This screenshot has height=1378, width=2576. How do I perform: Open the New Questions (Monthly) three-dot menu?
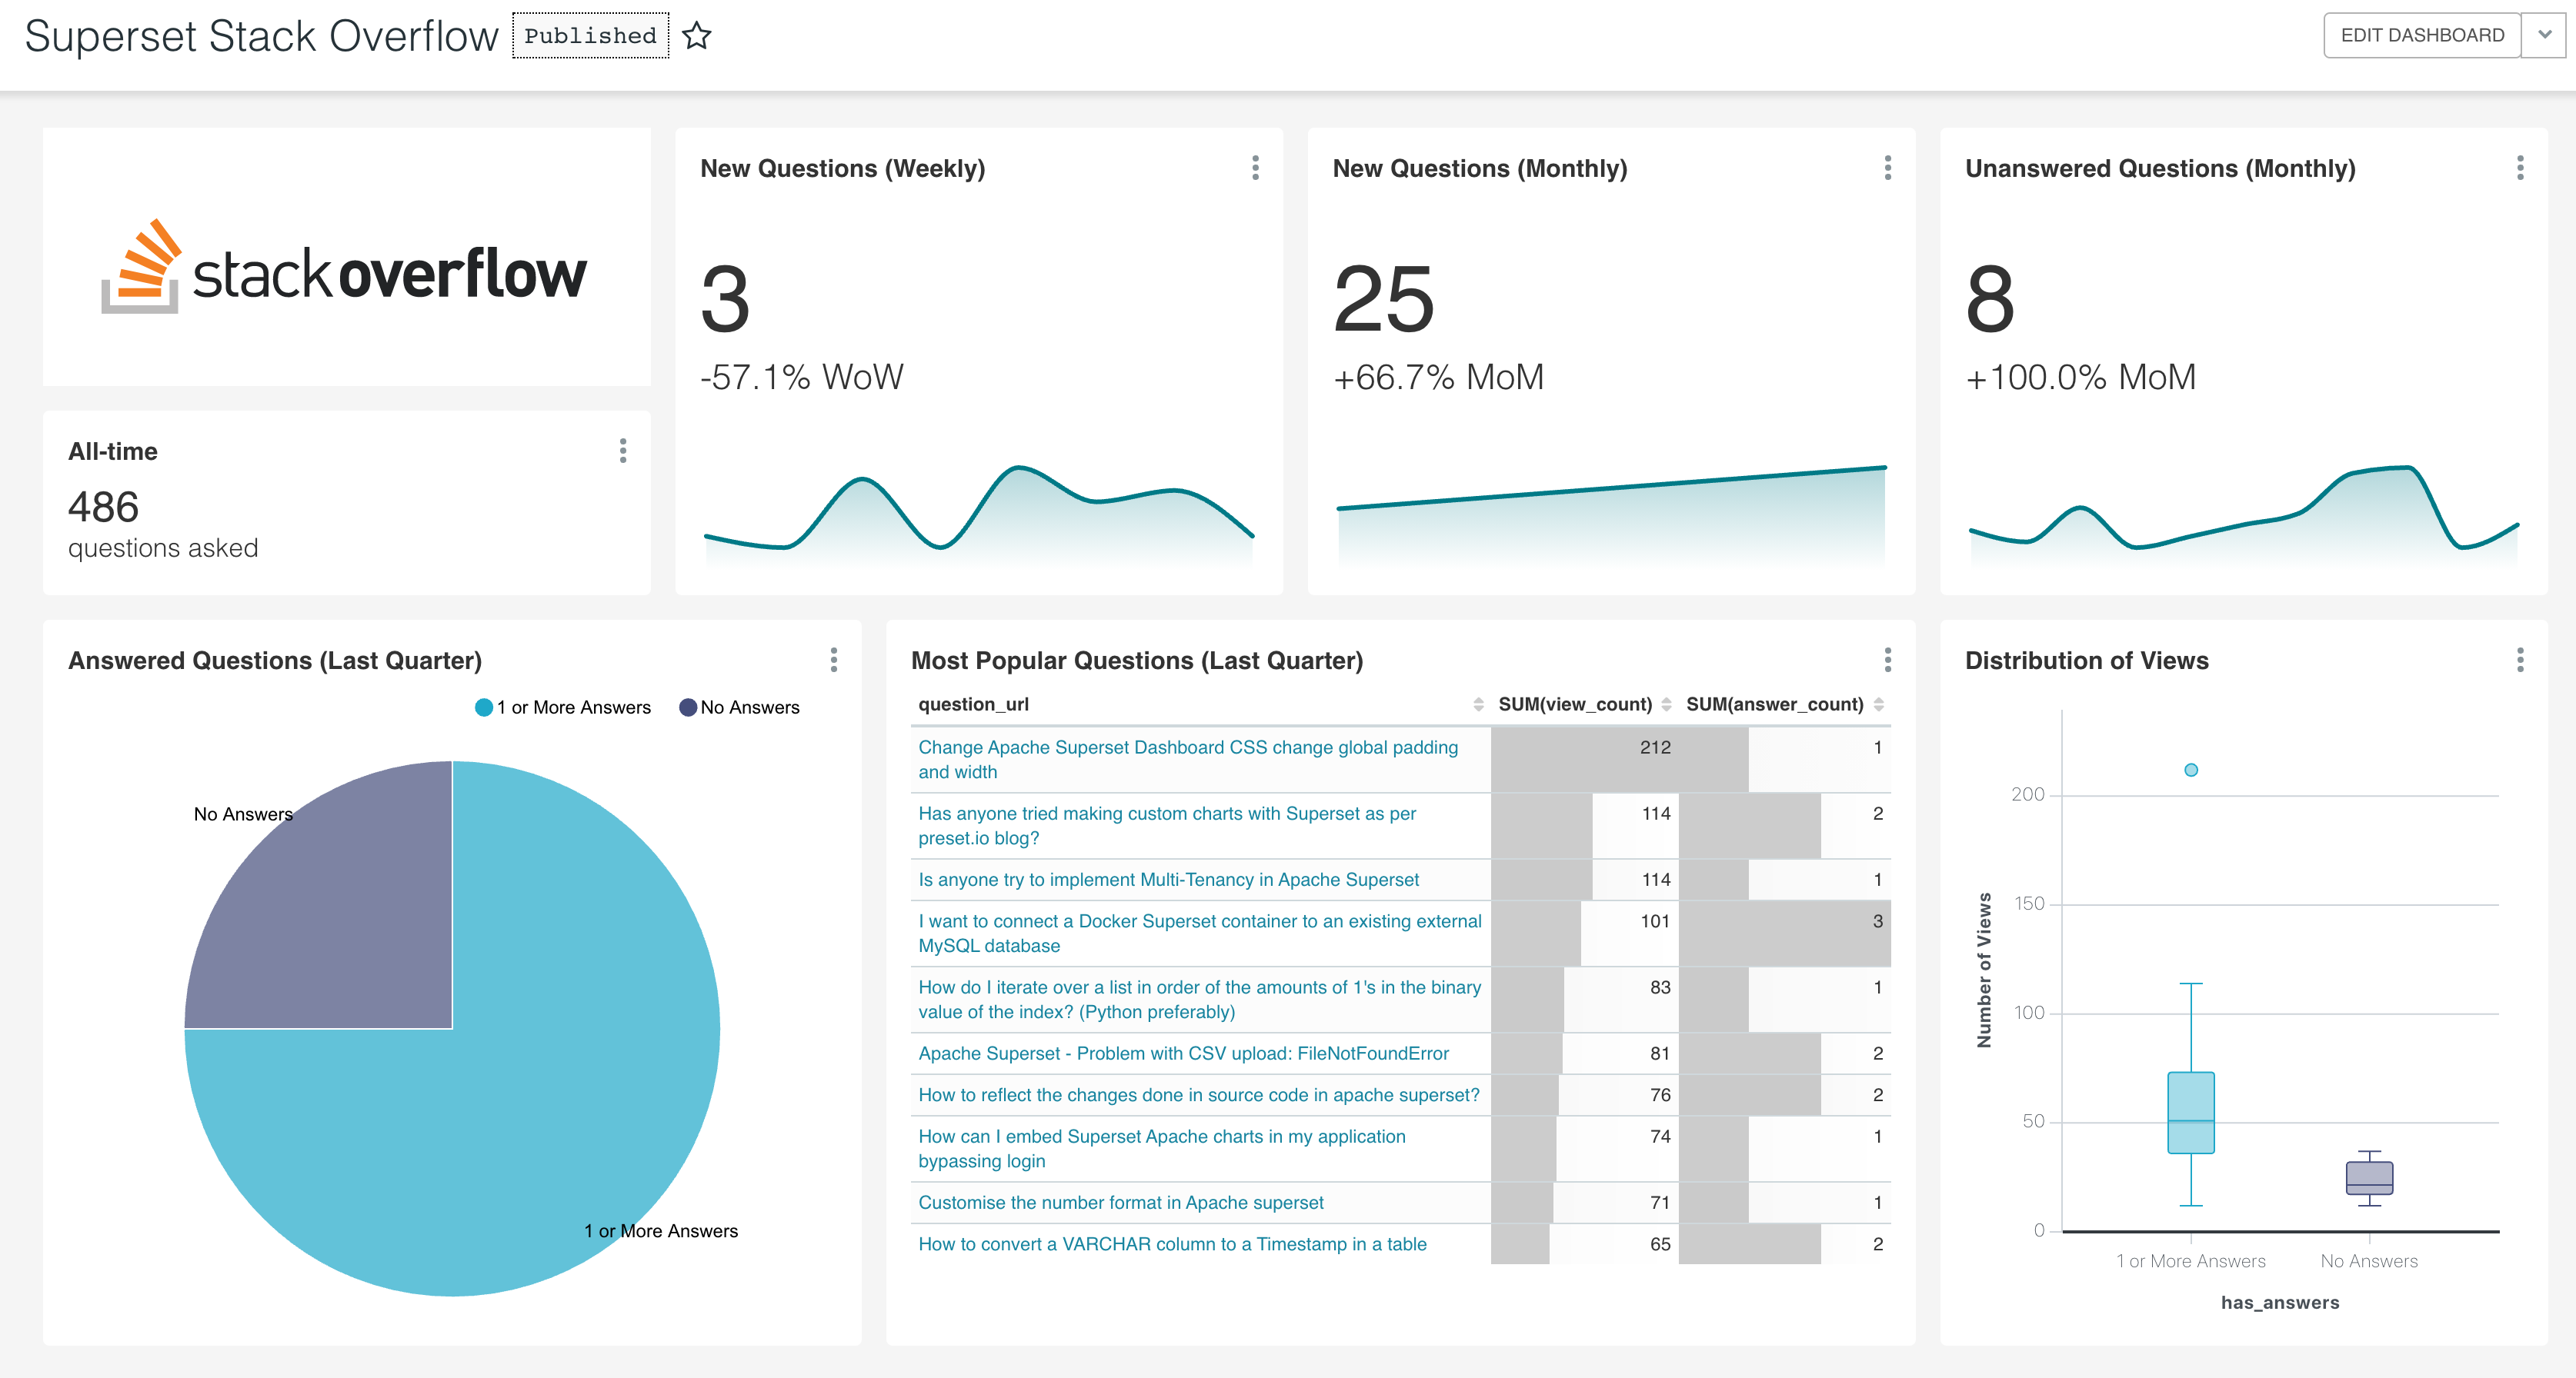click(1887, 168)
